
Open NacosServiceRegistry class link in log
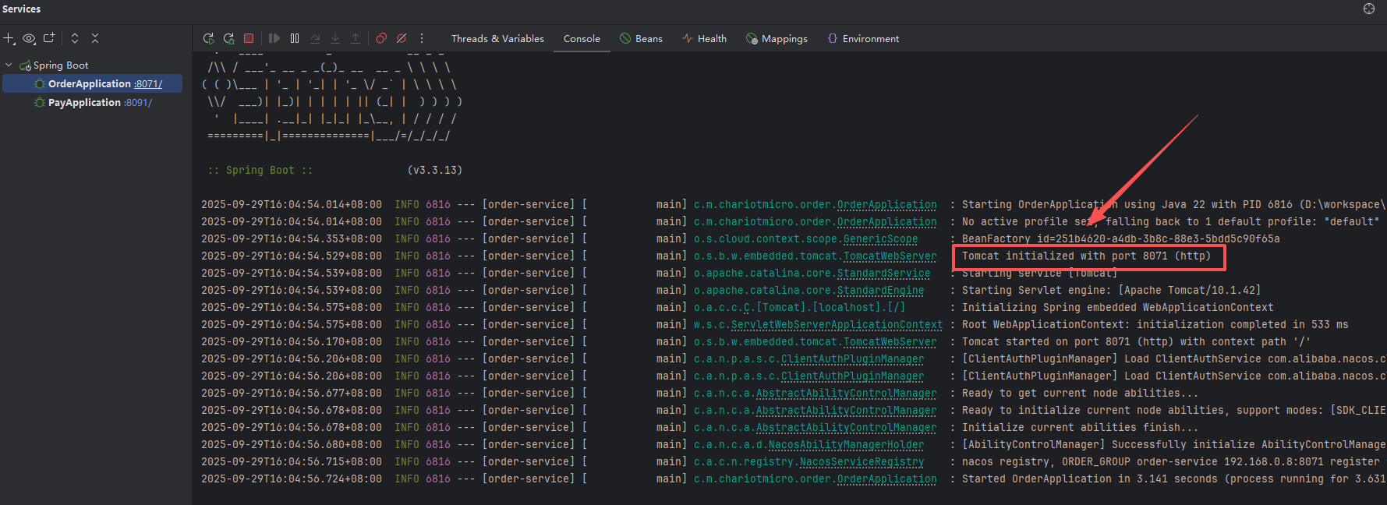pyautogui.click(x=862, y=461)
